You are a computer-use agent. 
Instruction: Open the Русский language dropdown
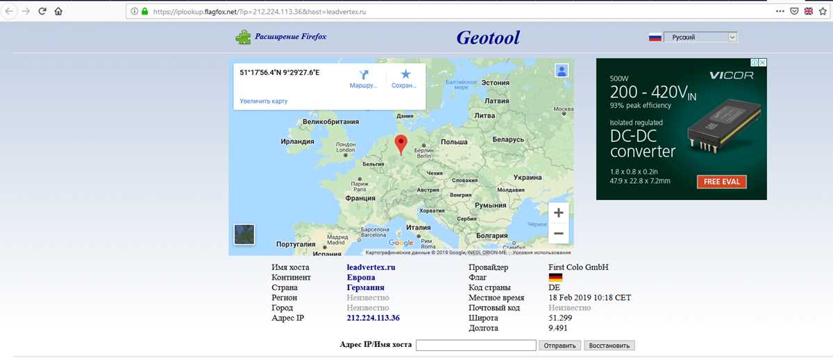point(700,37)
